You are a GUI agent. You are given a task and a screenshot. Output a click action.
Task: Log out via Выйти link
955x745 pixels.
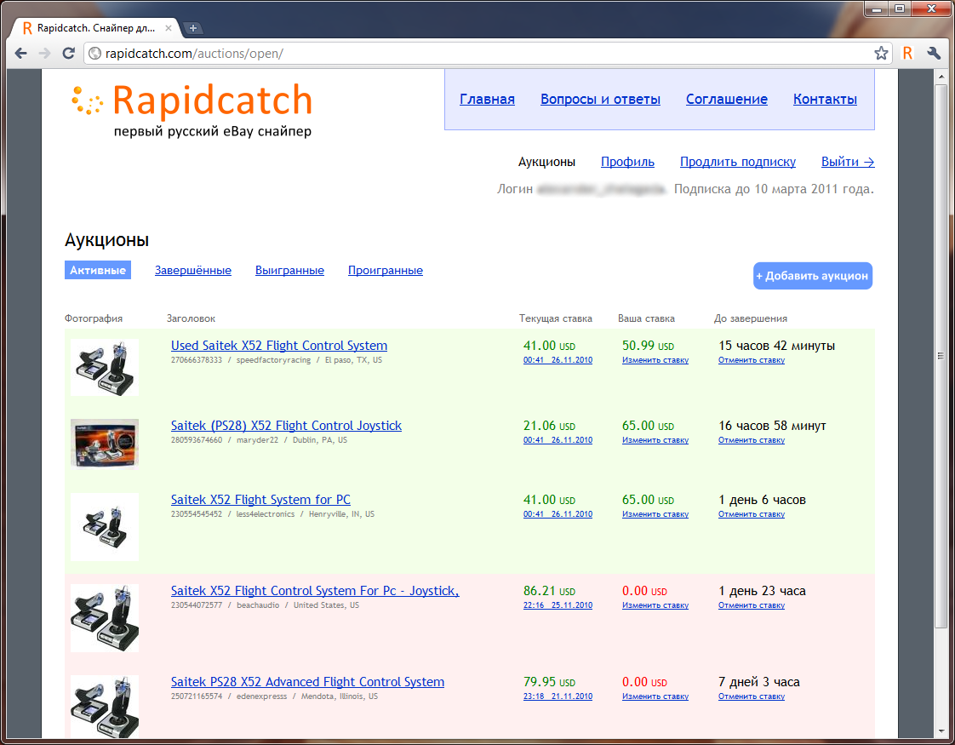848,162
